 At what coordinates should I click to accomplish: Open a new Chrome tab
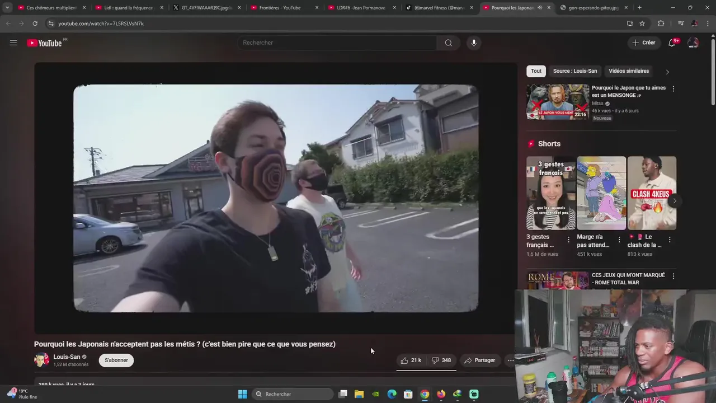pos(639,8)
